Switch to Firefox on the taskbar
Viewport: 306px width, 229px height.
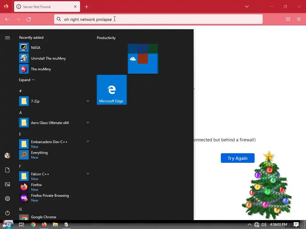[44, 225]
